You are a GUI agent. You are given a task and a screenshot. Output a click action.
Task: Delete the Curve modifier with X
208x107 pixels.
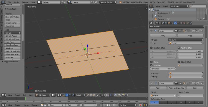(202, 83)
